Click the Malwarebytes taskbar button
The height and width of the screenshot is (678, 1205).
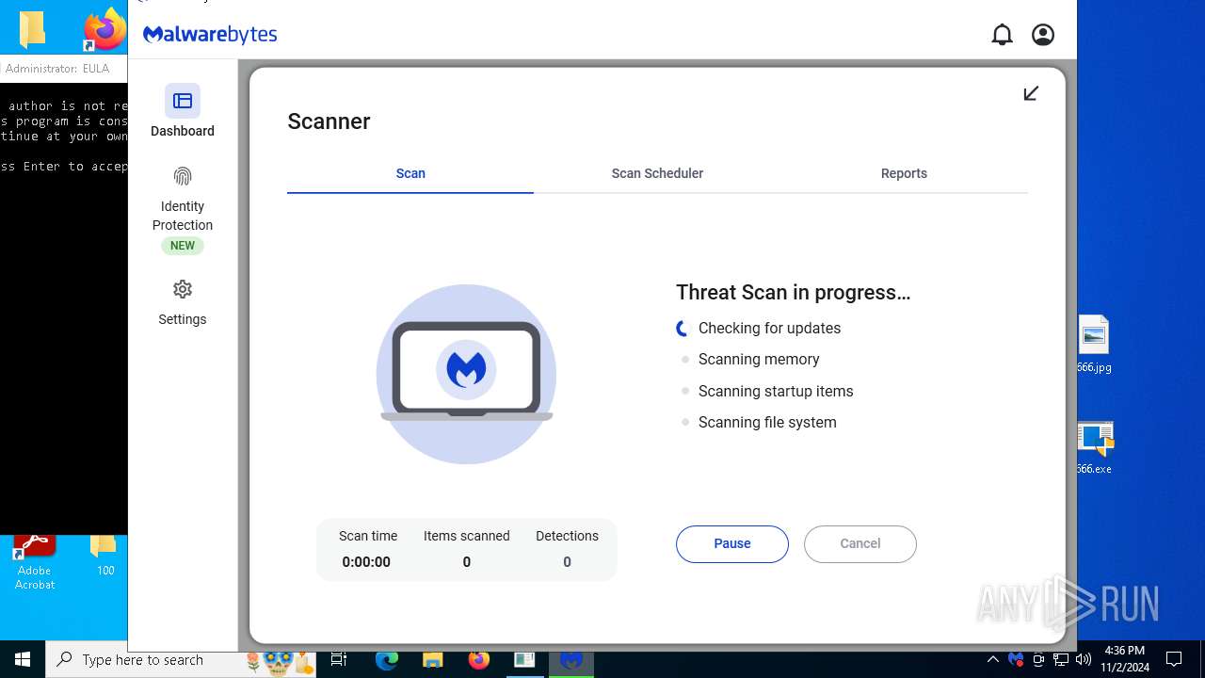[571, 660]
